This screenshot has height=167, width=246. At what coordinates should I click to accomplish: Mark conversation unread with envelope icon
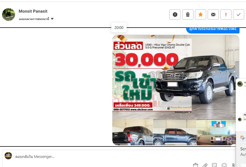tap(213, 14)
